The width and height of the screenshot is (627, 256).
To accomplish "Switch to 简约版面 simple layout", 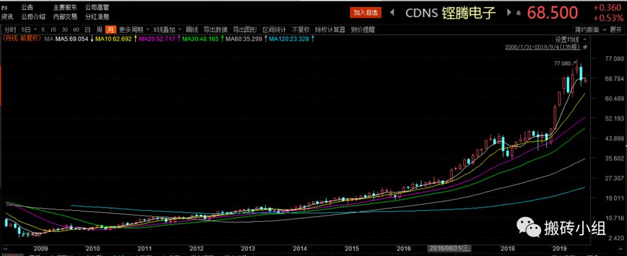I will (x=586, y=30).
